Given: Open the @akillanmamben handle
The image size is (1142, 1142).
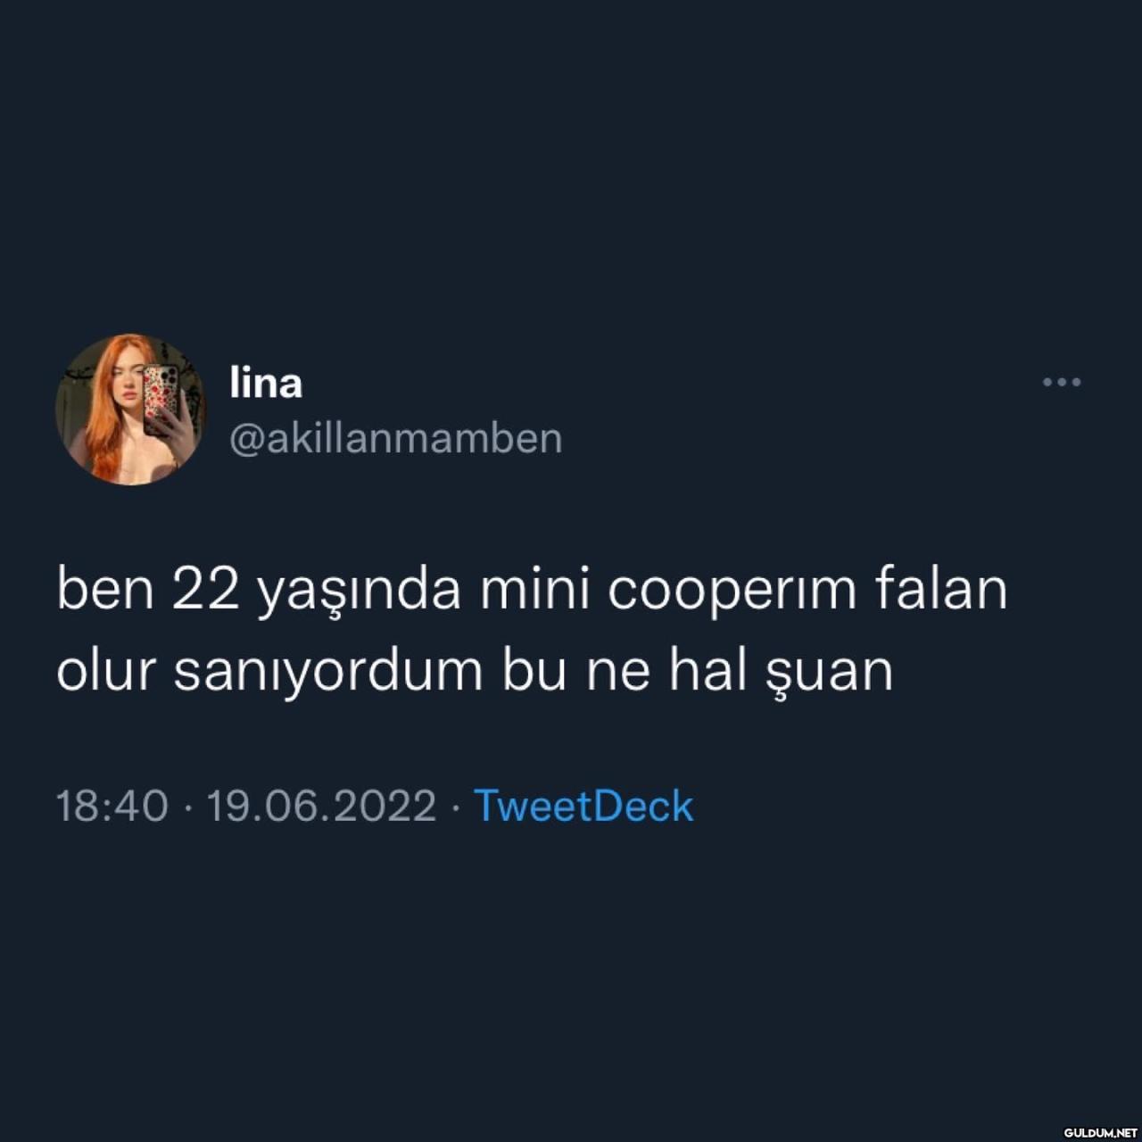Looking at the screenshot, I should [x=396, y=438].
